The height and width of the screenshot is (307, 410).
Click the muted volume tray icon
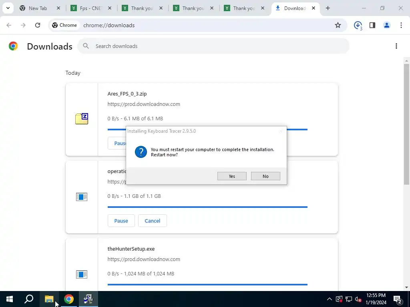pyautogui.click(x=358, y=299)
